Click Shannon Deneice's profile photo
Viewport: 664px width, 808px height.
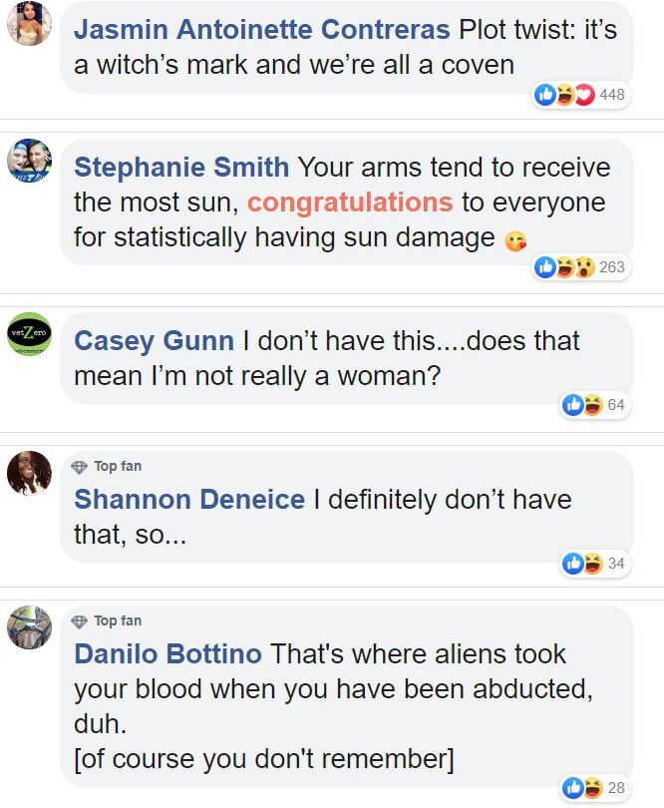tap(29, 472)
